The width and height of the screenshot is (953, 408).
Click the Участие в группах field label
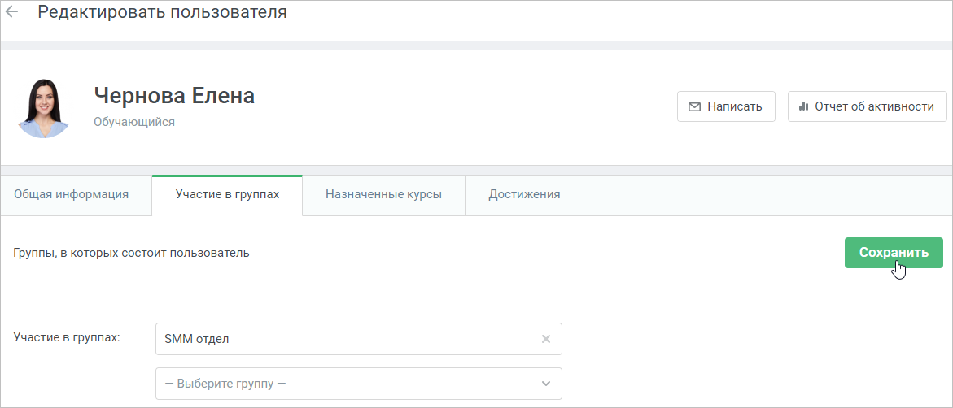tap(67, 337)
